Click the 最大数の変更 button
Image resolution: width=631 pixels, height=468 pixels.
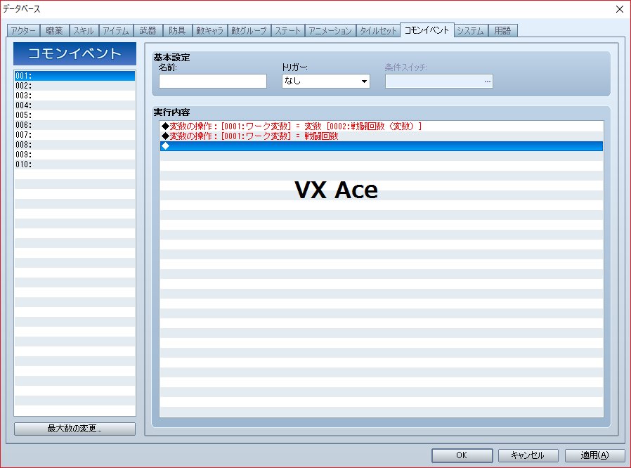[75, 429]
